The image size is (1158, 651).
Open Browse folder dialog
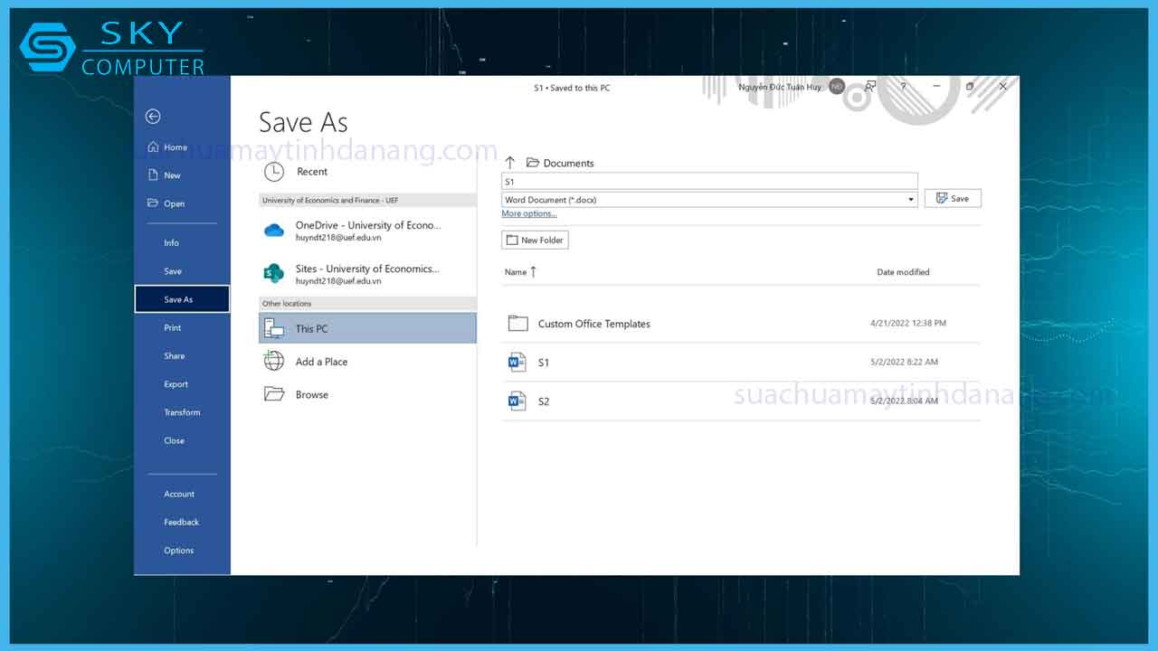[x=367, y=394]
